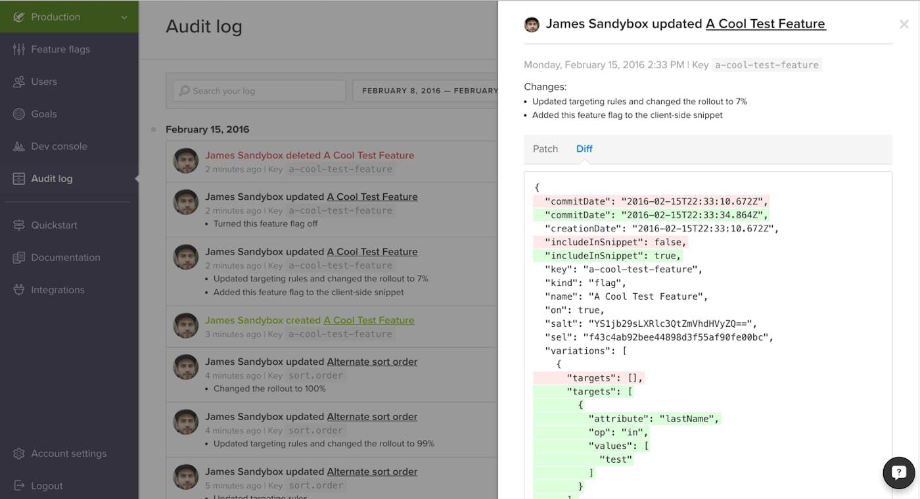The width and height of the screenshot is (920, 499).
Task: Open the help chat bubble button
Action: click(x=898, y=472)
